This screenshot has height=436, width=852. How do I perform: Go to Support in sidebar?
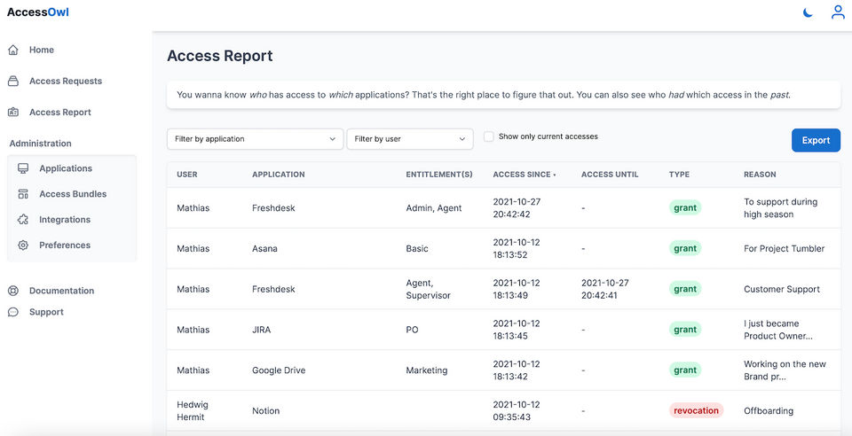click(46, 312)
